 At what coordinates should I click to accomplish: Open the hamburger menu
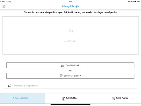tap(4, 6)
